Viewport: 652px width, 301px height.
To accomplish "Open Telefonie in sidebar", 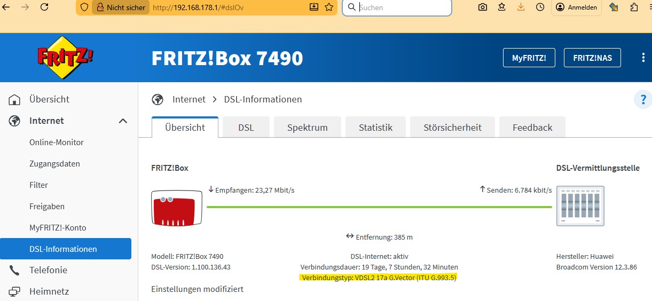I will (x=48, y=270).
